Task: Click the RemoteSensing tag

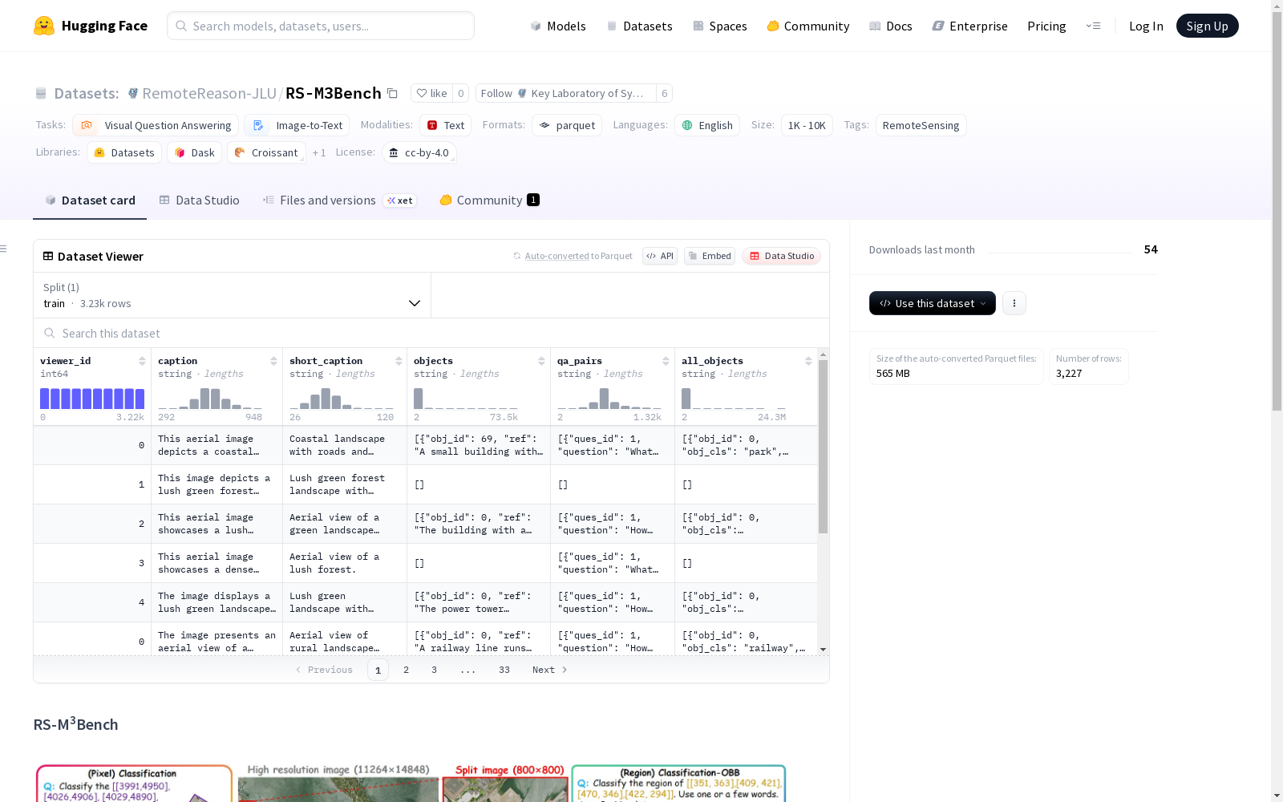Action: pos(921,125)
